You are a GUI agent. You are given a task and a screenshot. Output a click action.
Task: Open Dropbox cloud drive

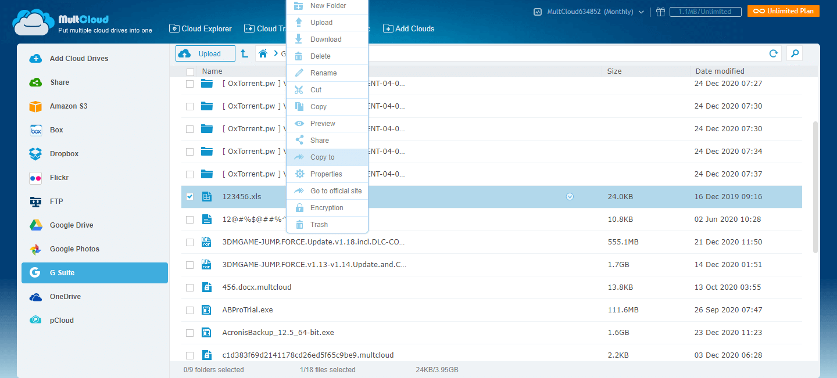point(63,154)
